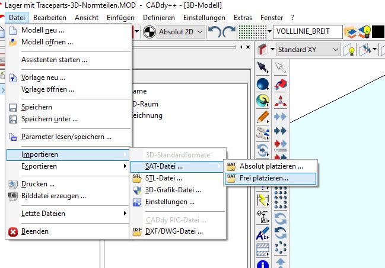Open the blue sphere solid tool

click(x=263, y=84)
